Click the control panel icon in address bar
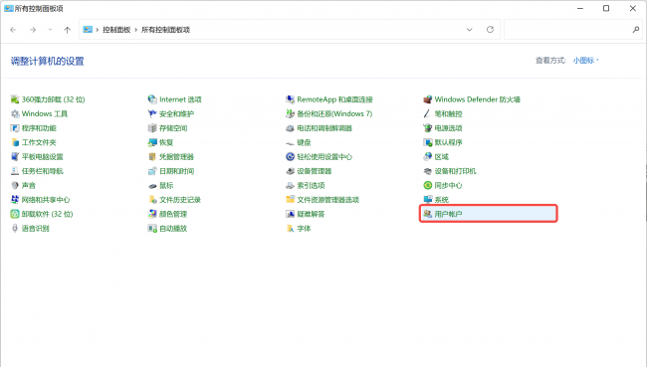The image size is (647, 367). coord(88,29)
